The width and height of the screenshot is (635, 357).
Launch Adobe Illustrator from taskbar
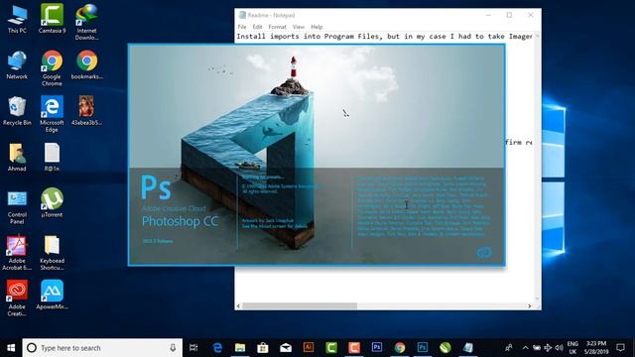tap(309, 347)
